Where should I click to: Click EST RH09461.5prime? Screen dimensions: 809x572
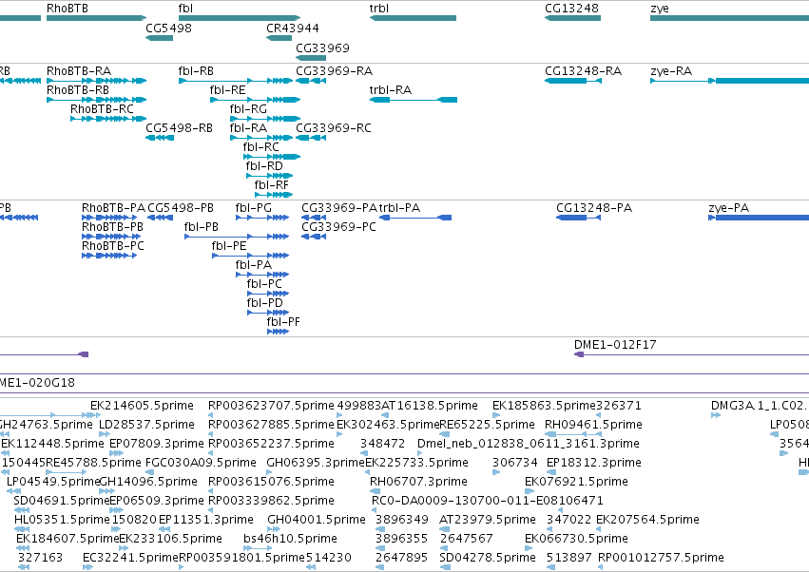(x=593, y=425)
